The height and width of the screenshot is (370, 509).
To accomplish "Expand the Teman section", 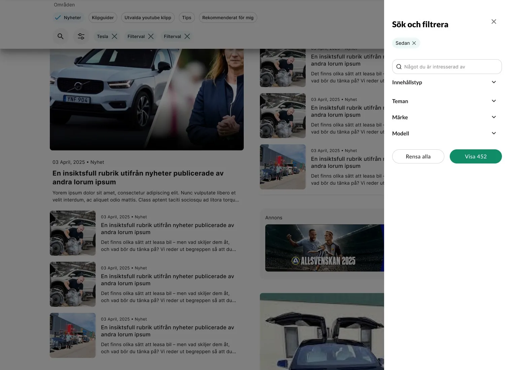I will click(444, 101).
